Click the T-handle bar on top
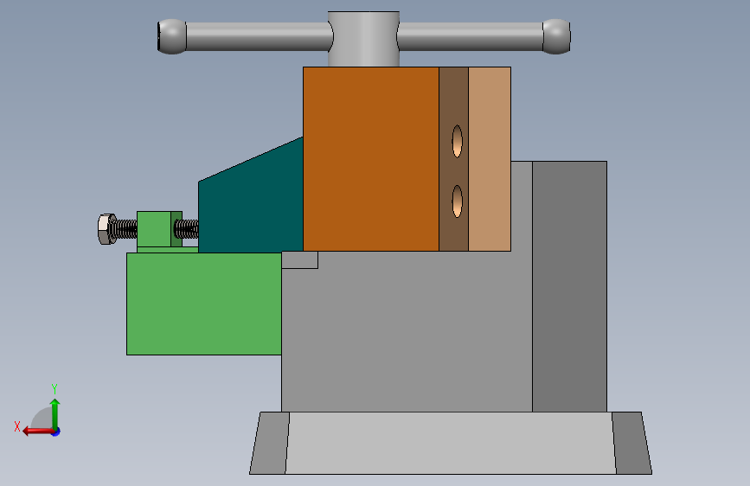Screen dimensions: 750x486 (x=259, y=36)
